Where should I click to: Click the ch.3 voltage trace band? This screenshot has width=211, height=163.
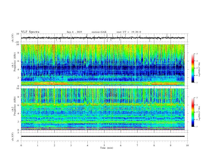[103, 136]
